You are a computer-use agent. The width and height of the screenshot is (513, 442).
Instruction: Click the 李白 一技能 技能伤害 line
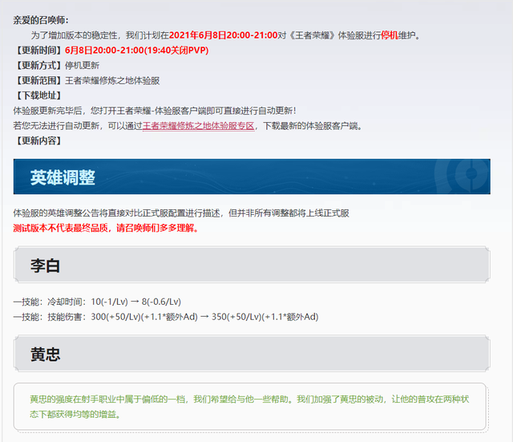pos(165,317)
